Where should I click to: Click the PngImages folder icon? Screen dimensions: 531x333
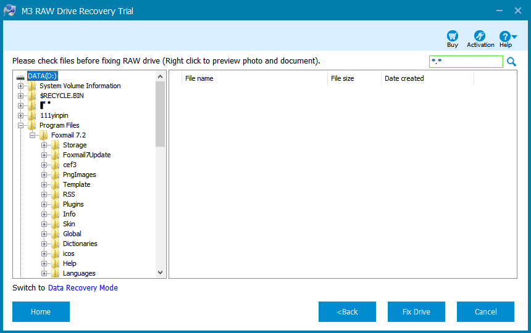pyautogui.click(x=56, y=175)
